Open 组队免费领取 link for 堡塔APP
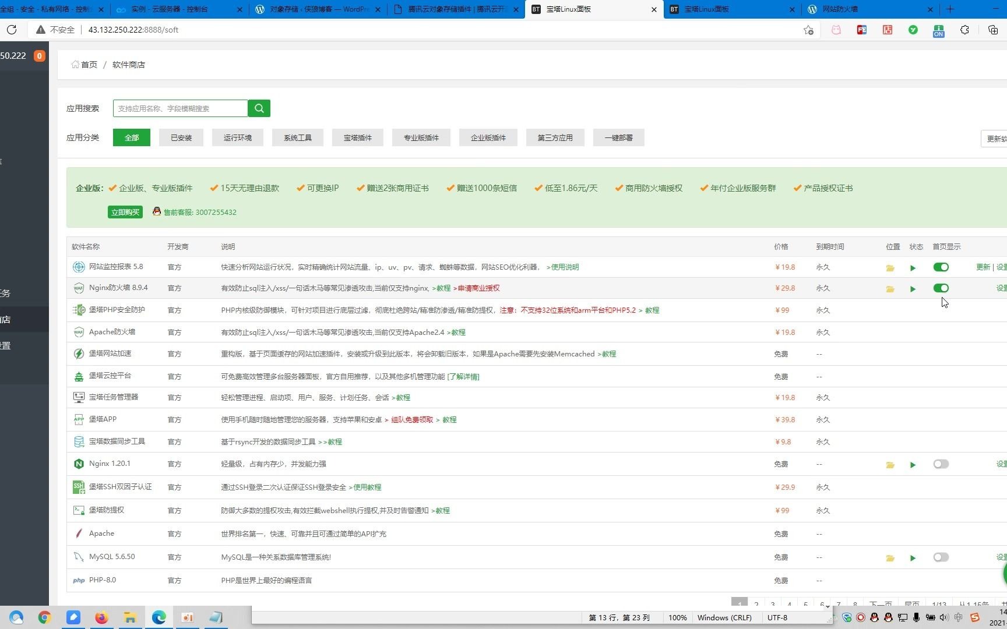 pyautogui.click(x=412, y=420)
